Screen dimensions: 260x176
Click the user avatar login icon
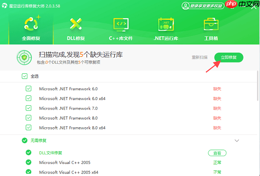pyautogui.click(x=185, y=6)
